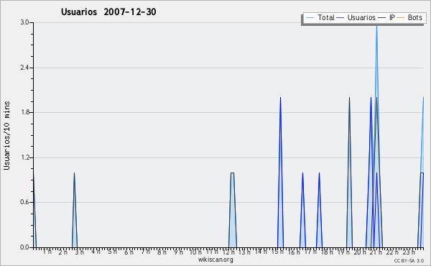The width and height of the screenshot is (431, 266).
Task: Click the orange Bots legend line
Action: point(401,18)
